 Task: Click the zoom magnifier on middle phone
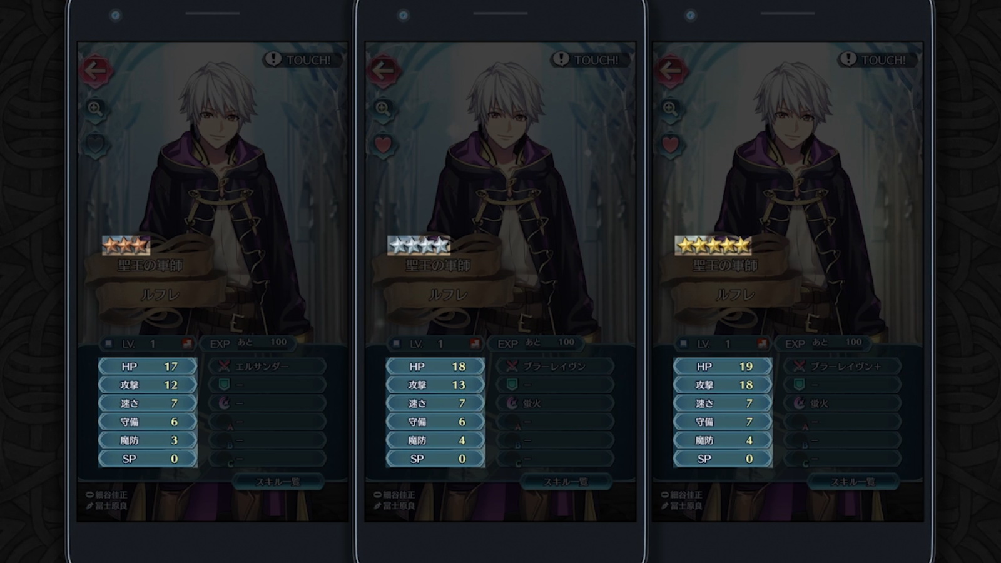pos(383,109)
